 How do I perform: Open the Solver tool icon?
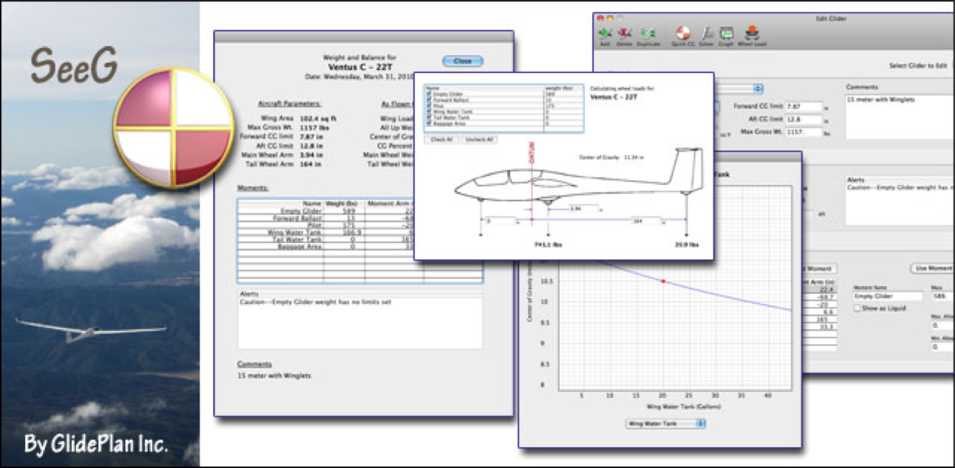tap(706, 33)
